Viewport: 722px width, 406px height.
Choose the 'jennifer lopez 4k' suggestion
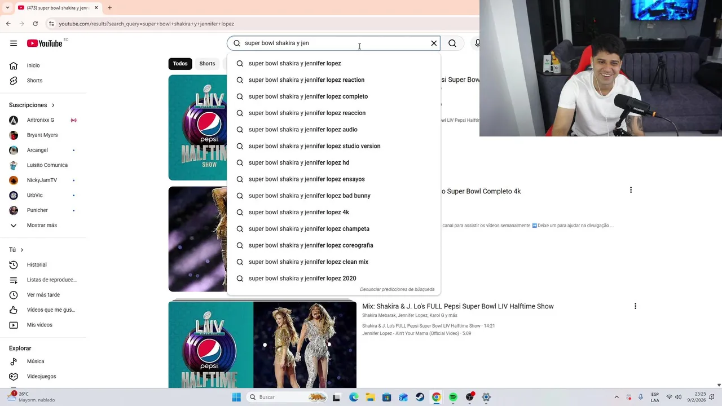[333, 212]
